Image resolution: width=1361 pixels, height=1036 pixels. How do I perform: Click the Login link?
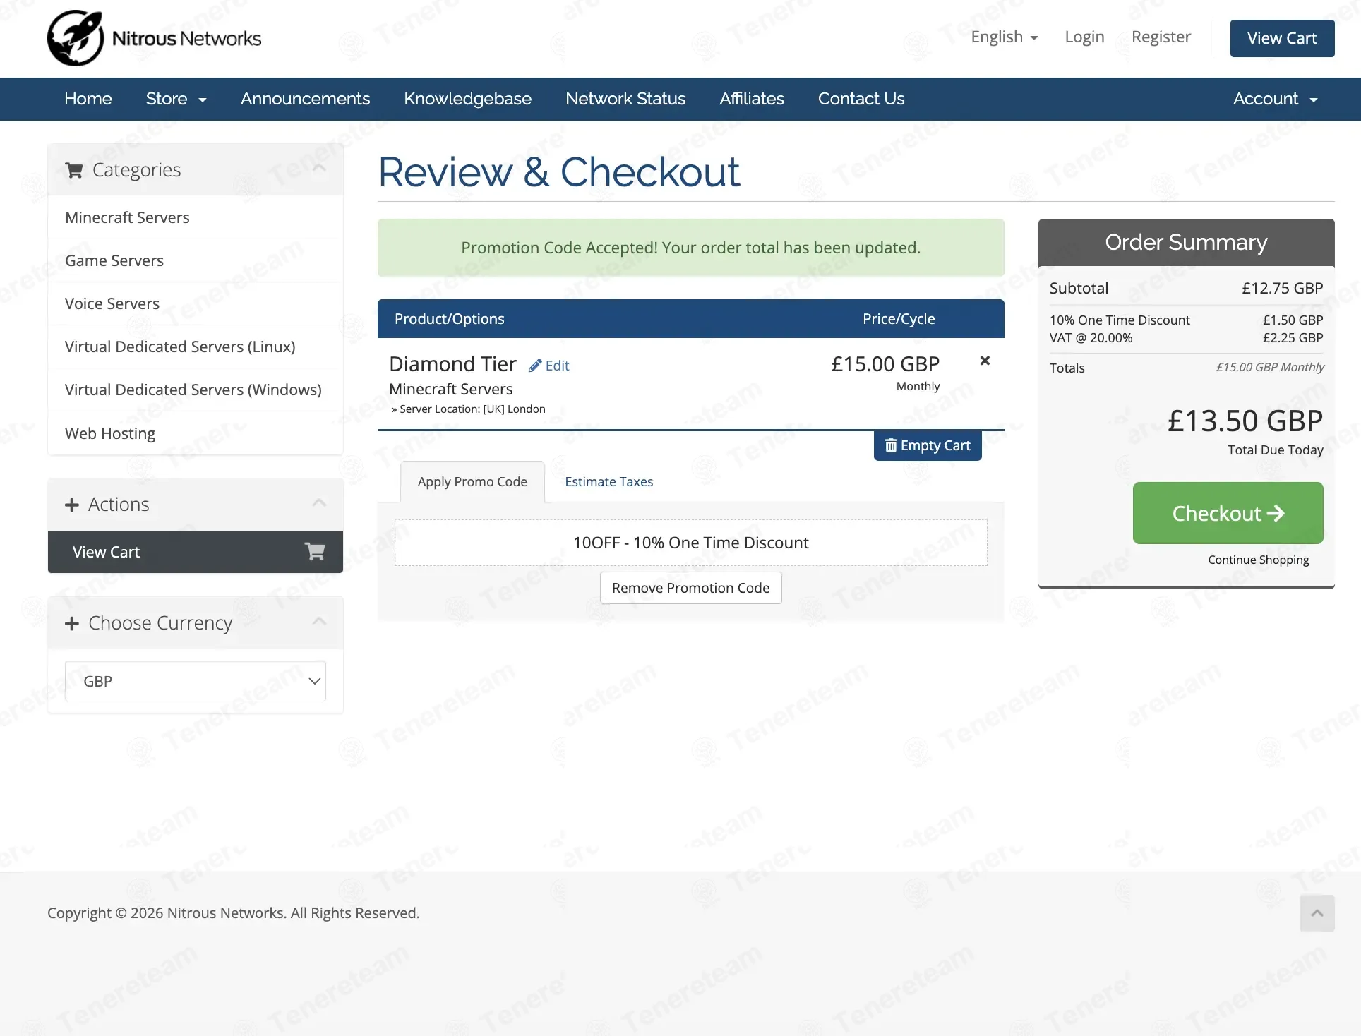1084,37
